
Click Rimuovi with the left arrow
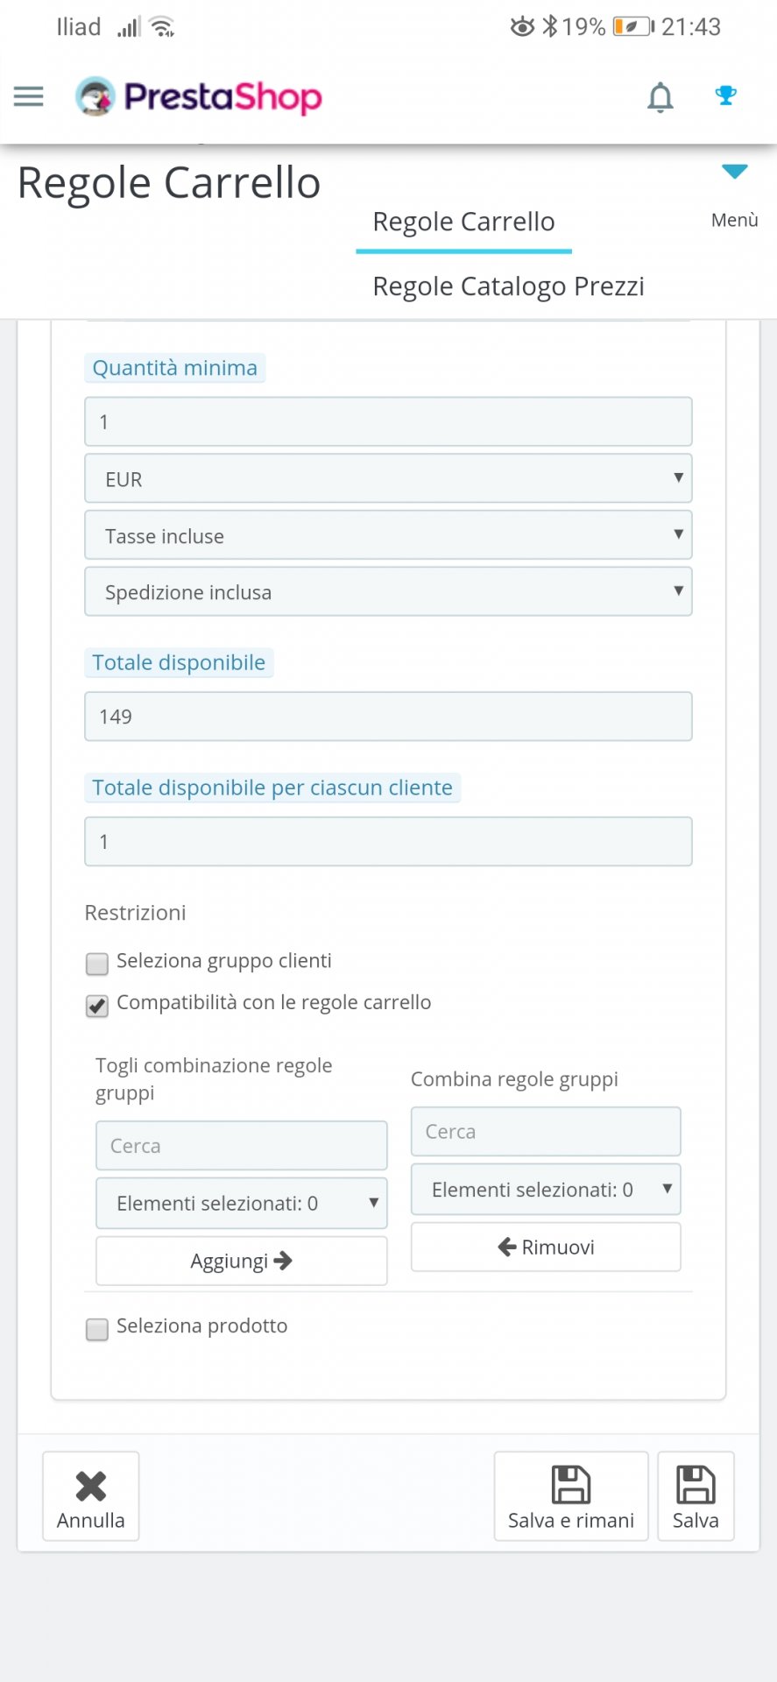tap(545, 1247)
